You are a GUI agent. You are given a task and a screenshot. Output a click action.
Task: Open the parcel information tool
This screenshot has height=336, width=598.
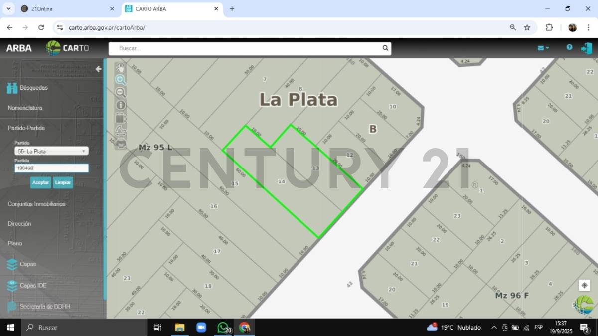click(x=121, y=105)
